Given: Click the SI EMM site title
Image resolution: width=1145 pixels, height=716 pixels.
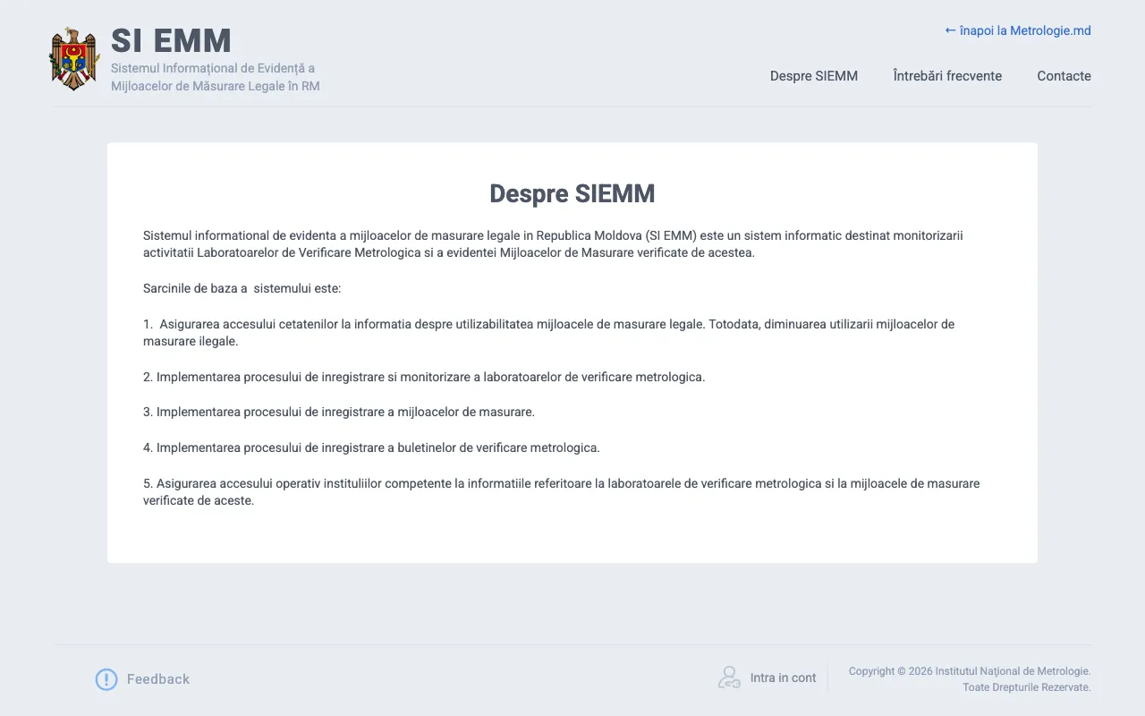Looking at the screenshot, I should click(171, 41).
